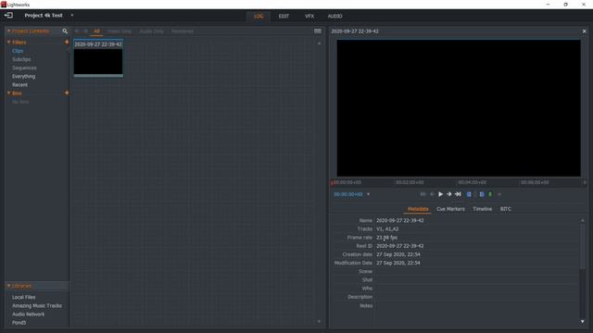Show the Rendered tab
The height and width of the screenshot is (333, 593).
click(183, 31)
